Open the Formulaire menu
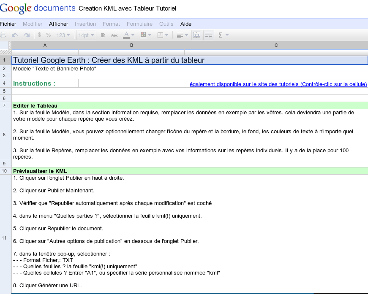This screenshot has width=368, height=294. pos(140,24)
